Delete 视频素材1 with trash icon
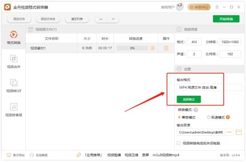Viewport: 246px width, 162px height. pyautogui.click(x=166, y=48)
